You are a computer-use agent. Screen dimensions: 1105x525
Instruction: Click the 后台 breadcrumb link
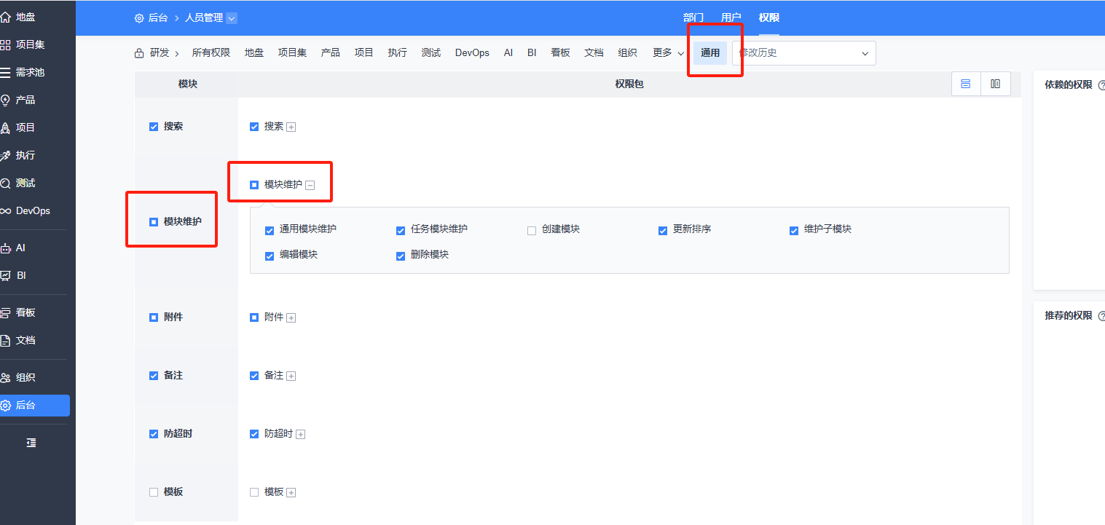pyautogui.click(x=157, y=18)
